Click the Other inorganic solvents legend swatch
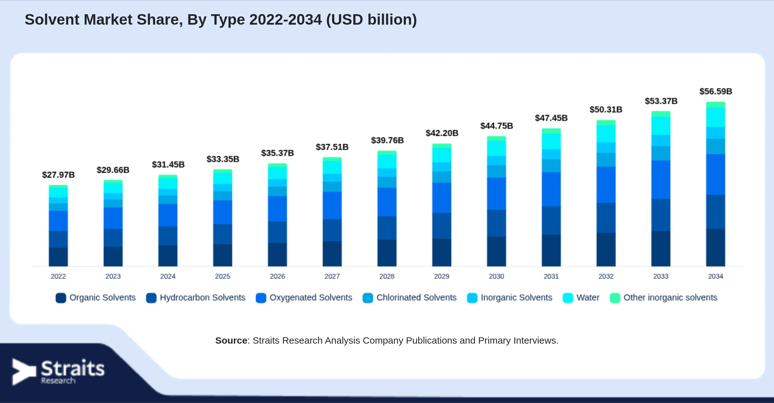774x403 pixels. click(615, 298)
